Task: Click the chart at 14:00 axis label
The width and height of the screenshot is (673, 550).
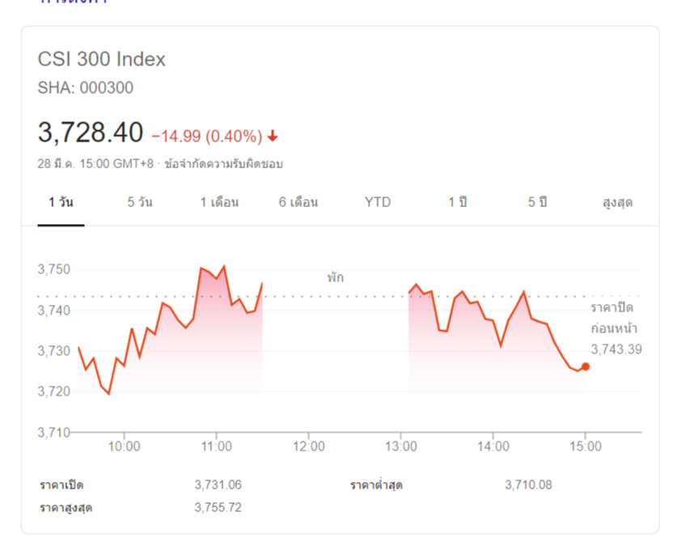Action: coord(493,446)
